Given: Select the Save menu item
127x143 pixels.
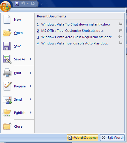Looking at the screenshot, I should 18,46.
